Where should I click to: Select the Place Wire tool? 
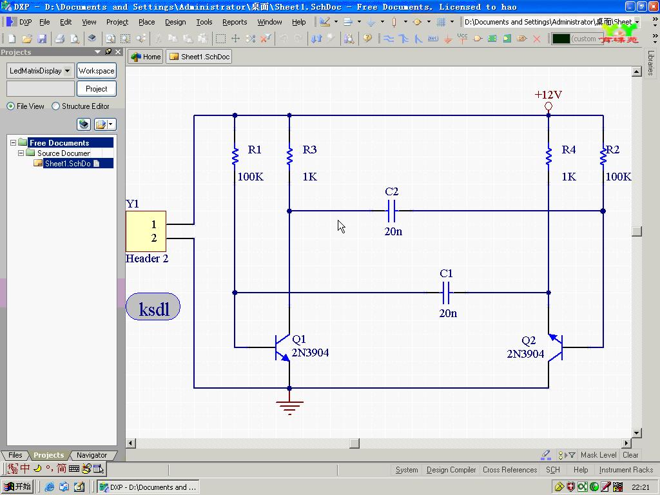pos(389,39)
